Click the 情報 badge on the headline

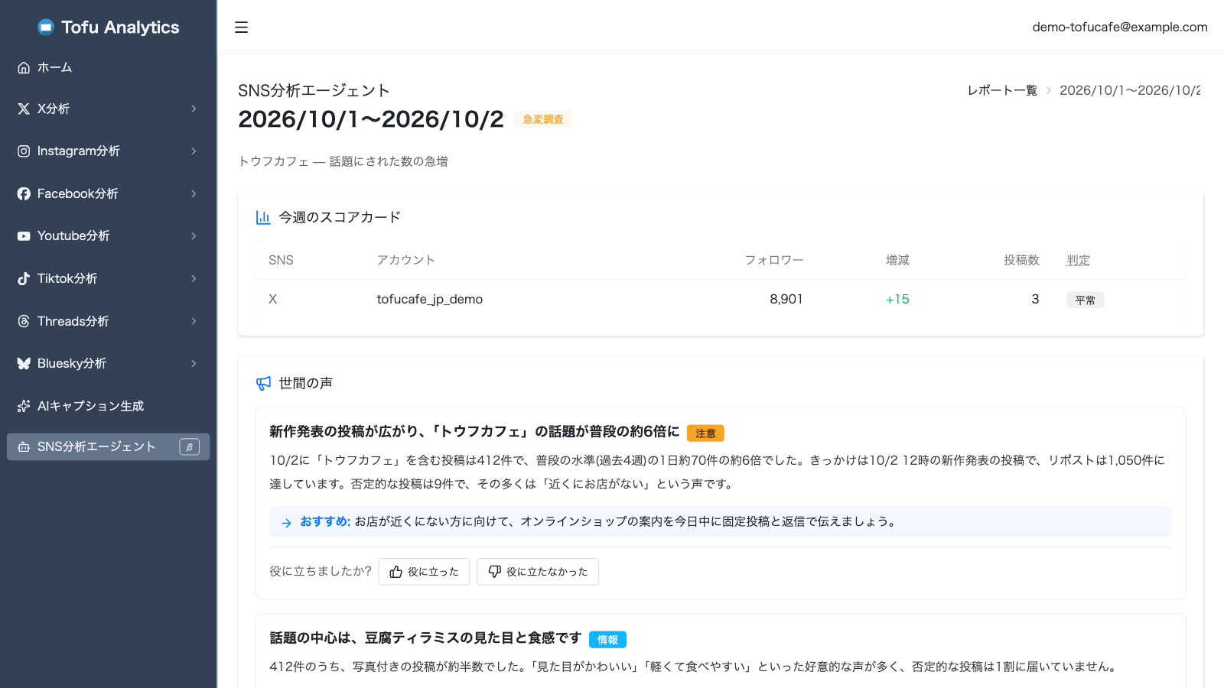click(607, 640)
